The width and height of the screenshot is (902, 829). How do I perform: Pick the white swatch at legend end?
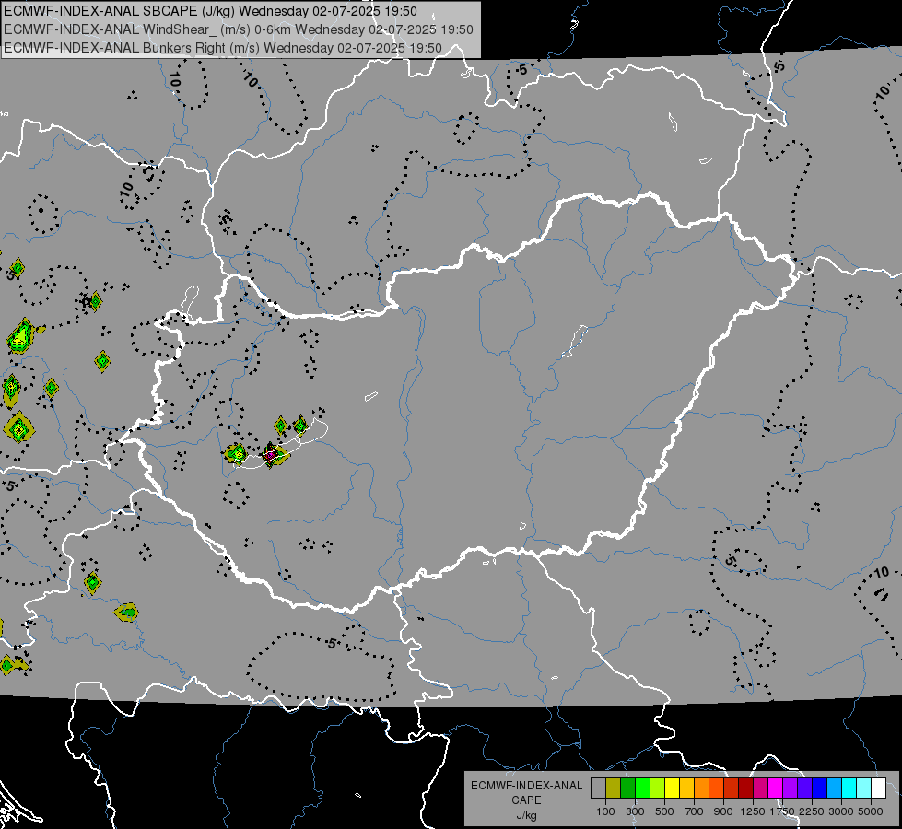pos(879,788)
